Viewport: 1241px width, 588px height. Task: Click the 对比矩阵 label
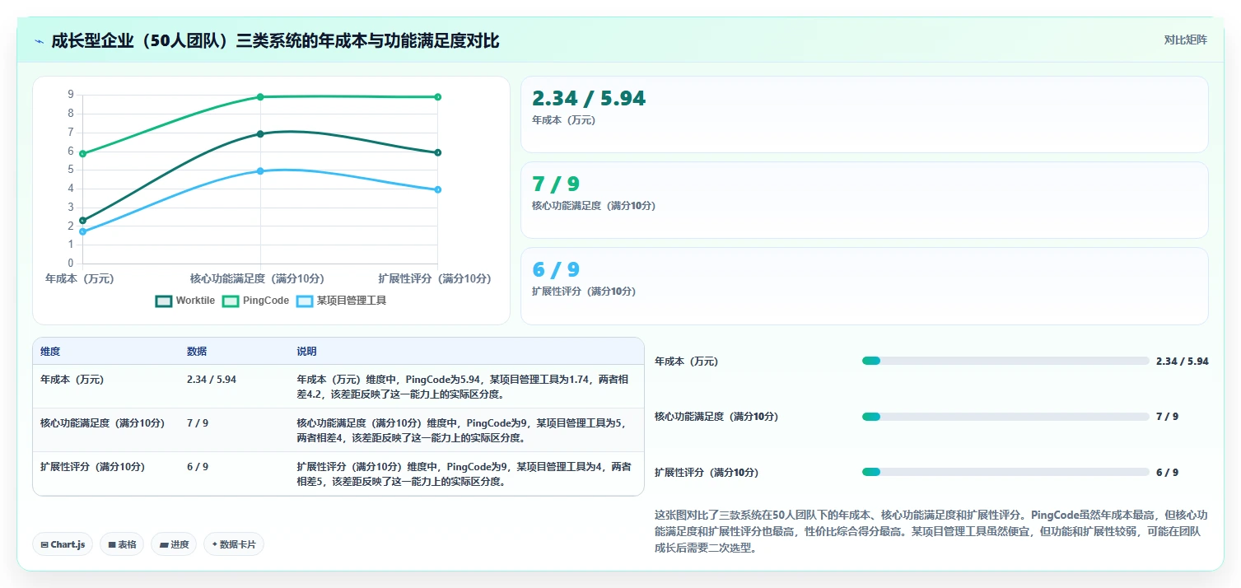1186,40
